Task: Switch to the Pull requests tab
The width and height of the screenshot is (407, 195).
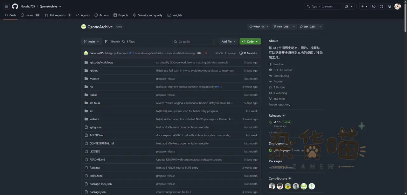Action: pyautogui.click(x=58, y=15)
